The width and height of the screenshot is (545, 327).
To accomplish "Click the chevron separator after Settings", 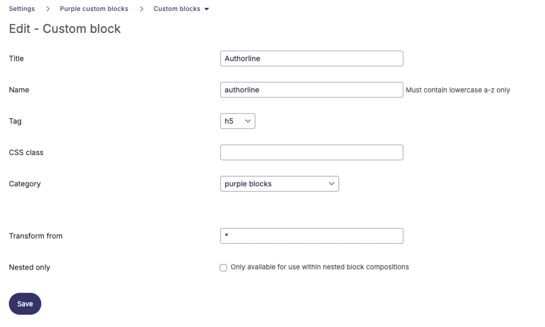I will [x=48, y=9].
